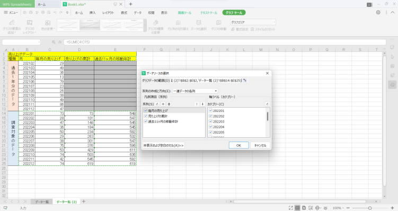Uncheck the 売り上げの累計 series checkbox
Viewport: 398px width, 211px height.
[x=146, y=116]
